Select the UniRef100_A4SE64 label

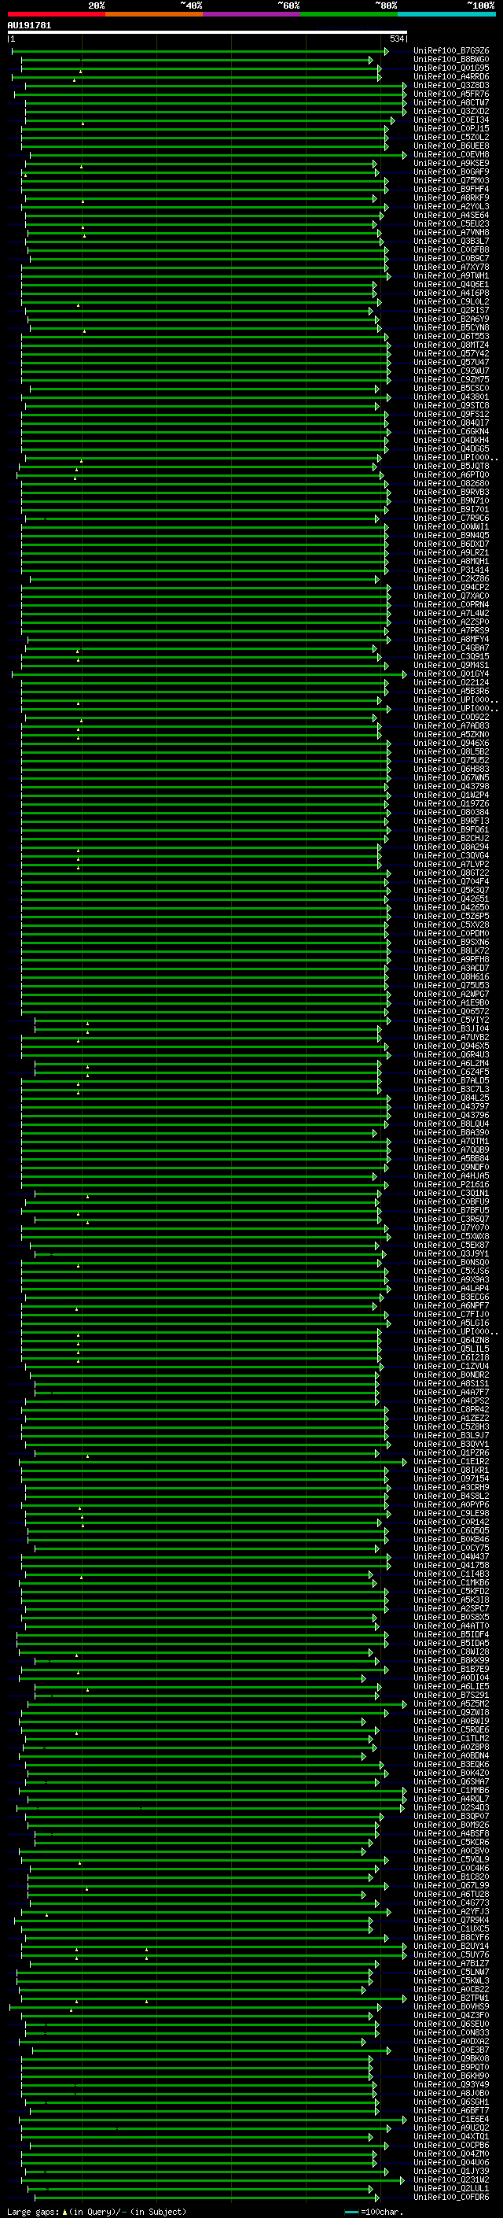tap(451, 216)
